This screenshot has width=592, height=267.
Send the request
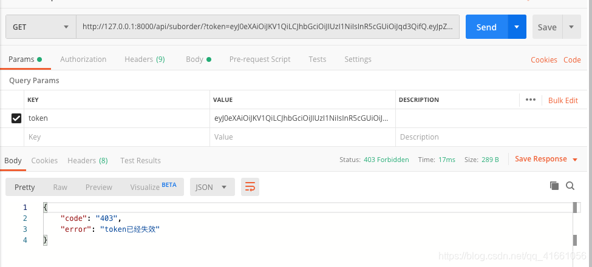(x=486, y=27)
